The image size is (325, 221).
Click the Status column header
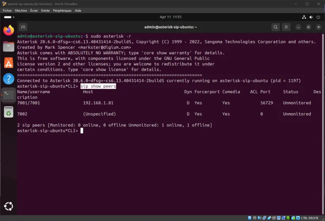click(291, 92)
